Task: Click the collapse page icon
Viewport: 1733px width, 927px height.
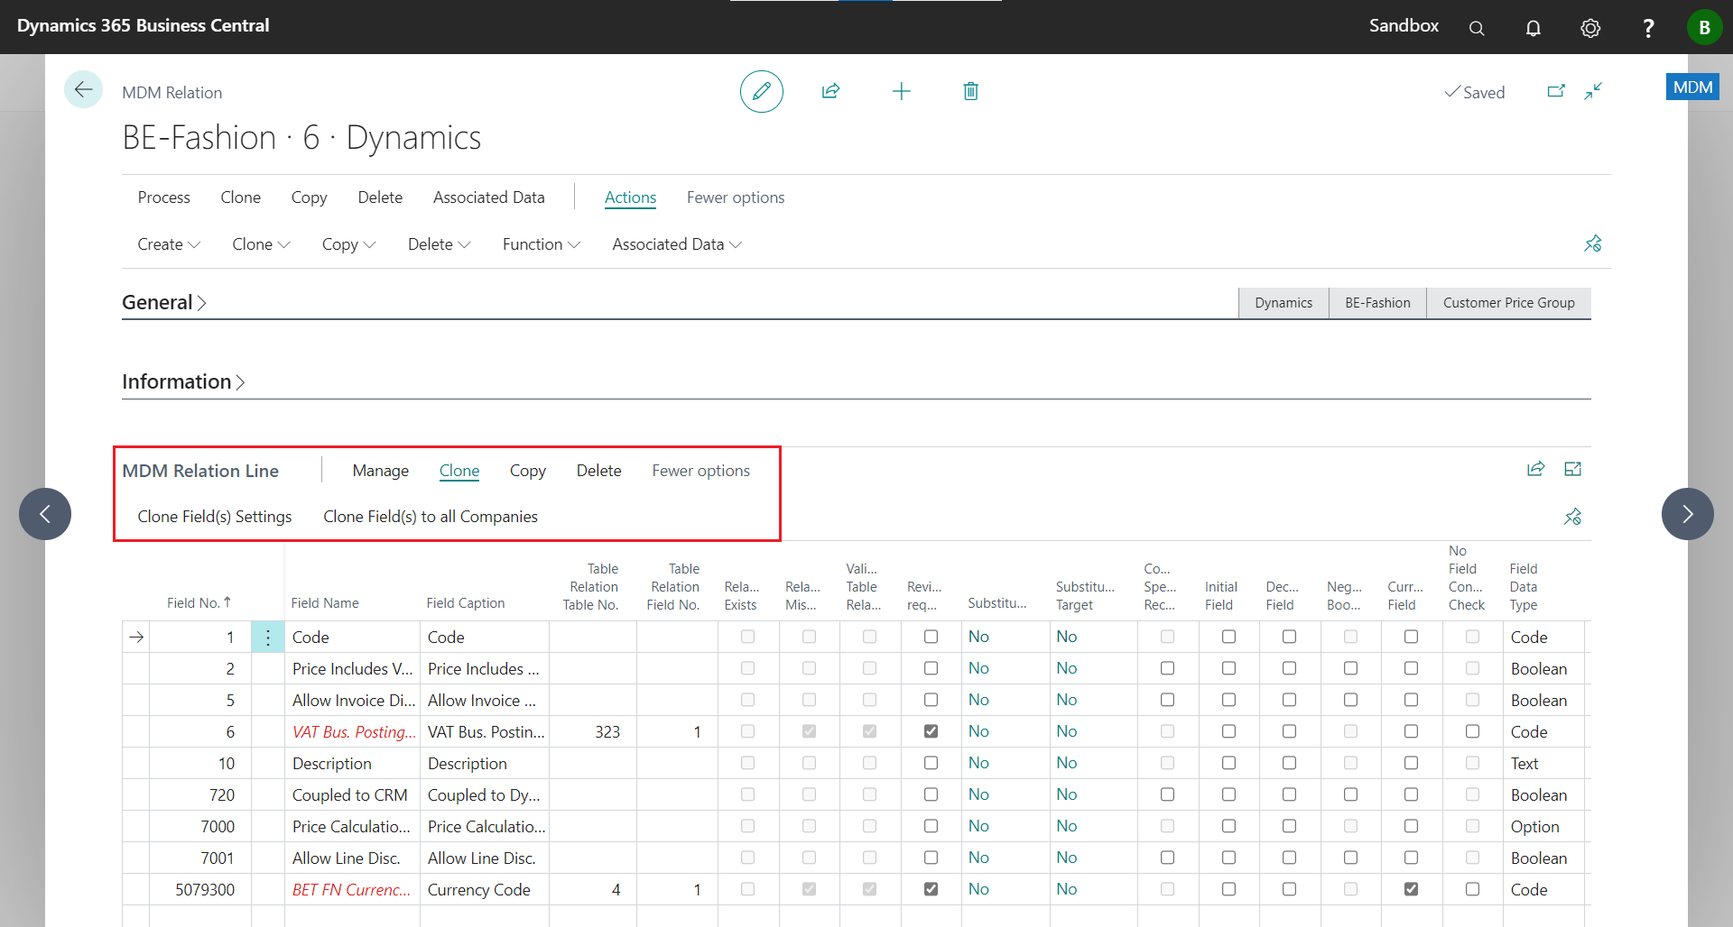Action: tap(1593, 91)
